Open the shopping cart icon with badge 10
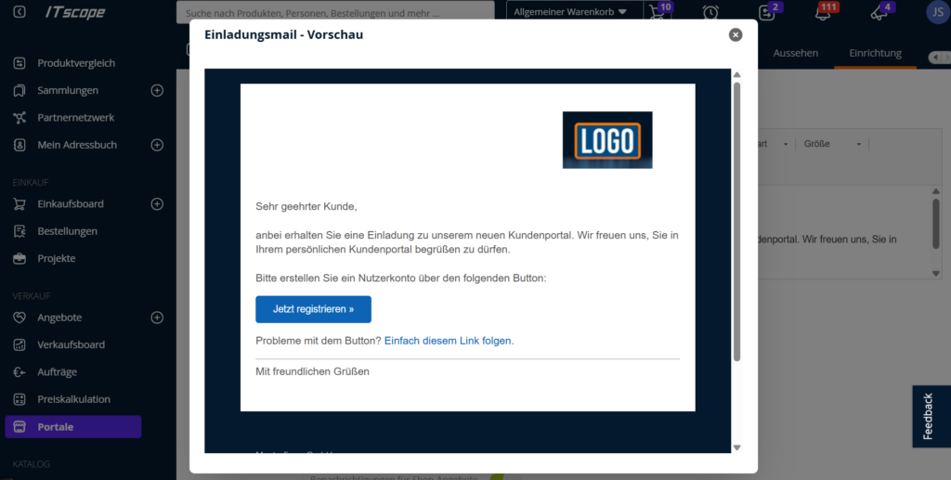Image resolution: width=951 pixels, height=480 pixels. [658, 12]
